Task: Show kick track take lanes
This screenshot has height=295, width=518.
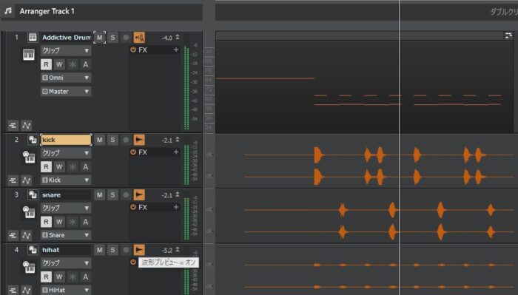Action: pos(13,180)
